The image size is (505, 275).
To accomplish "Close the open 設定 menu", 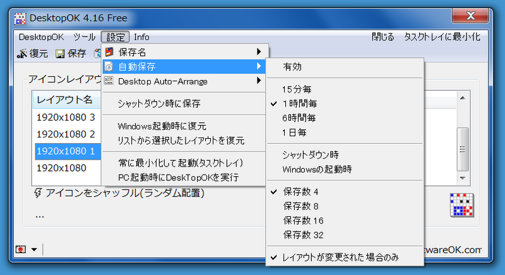I will (x=116, y=37).
